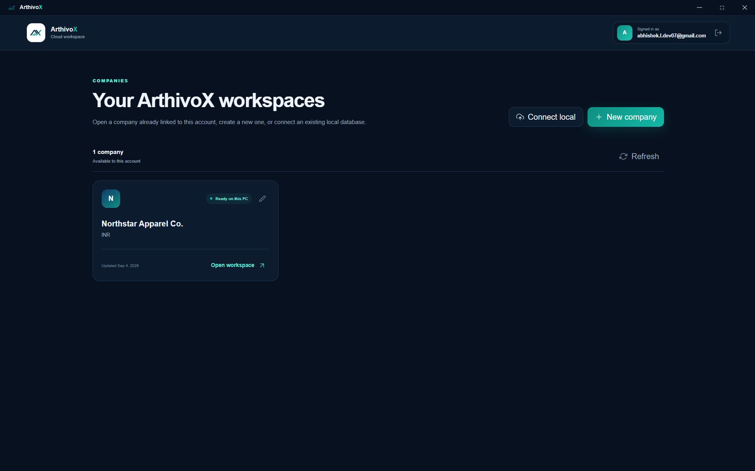Image resolution: width=755 pixels, height=471 pixels.
Task: Minimize the ArthivoX window
Action: 699,7
